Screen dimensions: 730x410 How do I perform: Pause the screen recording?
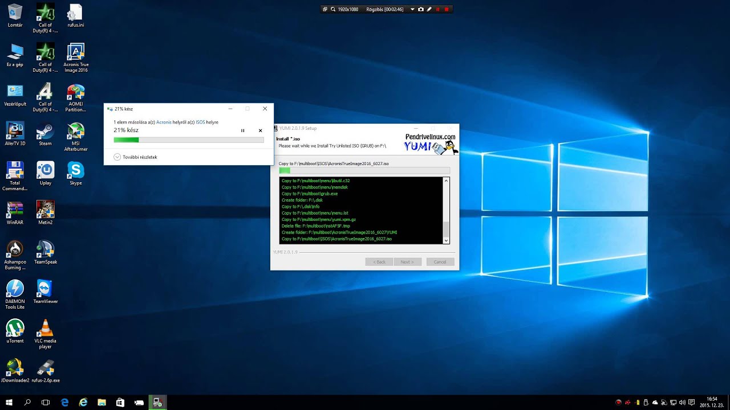[438, 9]
